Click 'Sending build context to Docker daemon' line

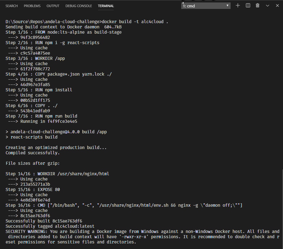(64, 27)
